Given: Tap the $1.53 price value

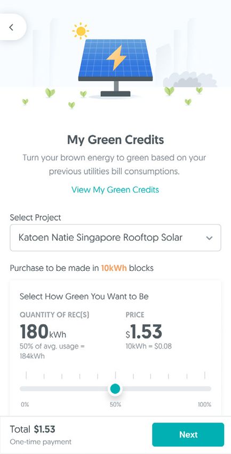Looking at the screenshot, I should [x=144, y=332].
